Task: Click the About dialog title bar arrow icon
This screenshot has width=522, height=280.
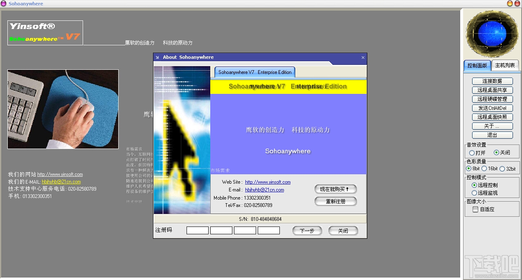Action: coord(157,58)
